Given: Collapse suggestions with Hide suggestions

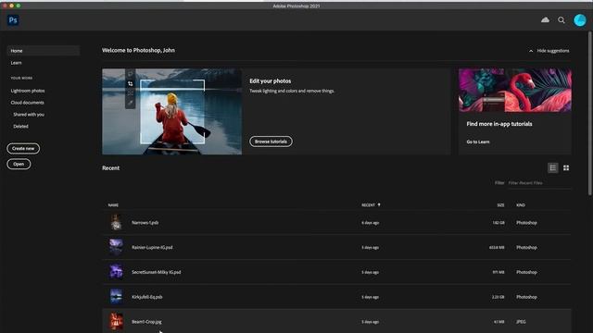Looking at the screenshot, I should pyautogui.click(x=549, y=51).
